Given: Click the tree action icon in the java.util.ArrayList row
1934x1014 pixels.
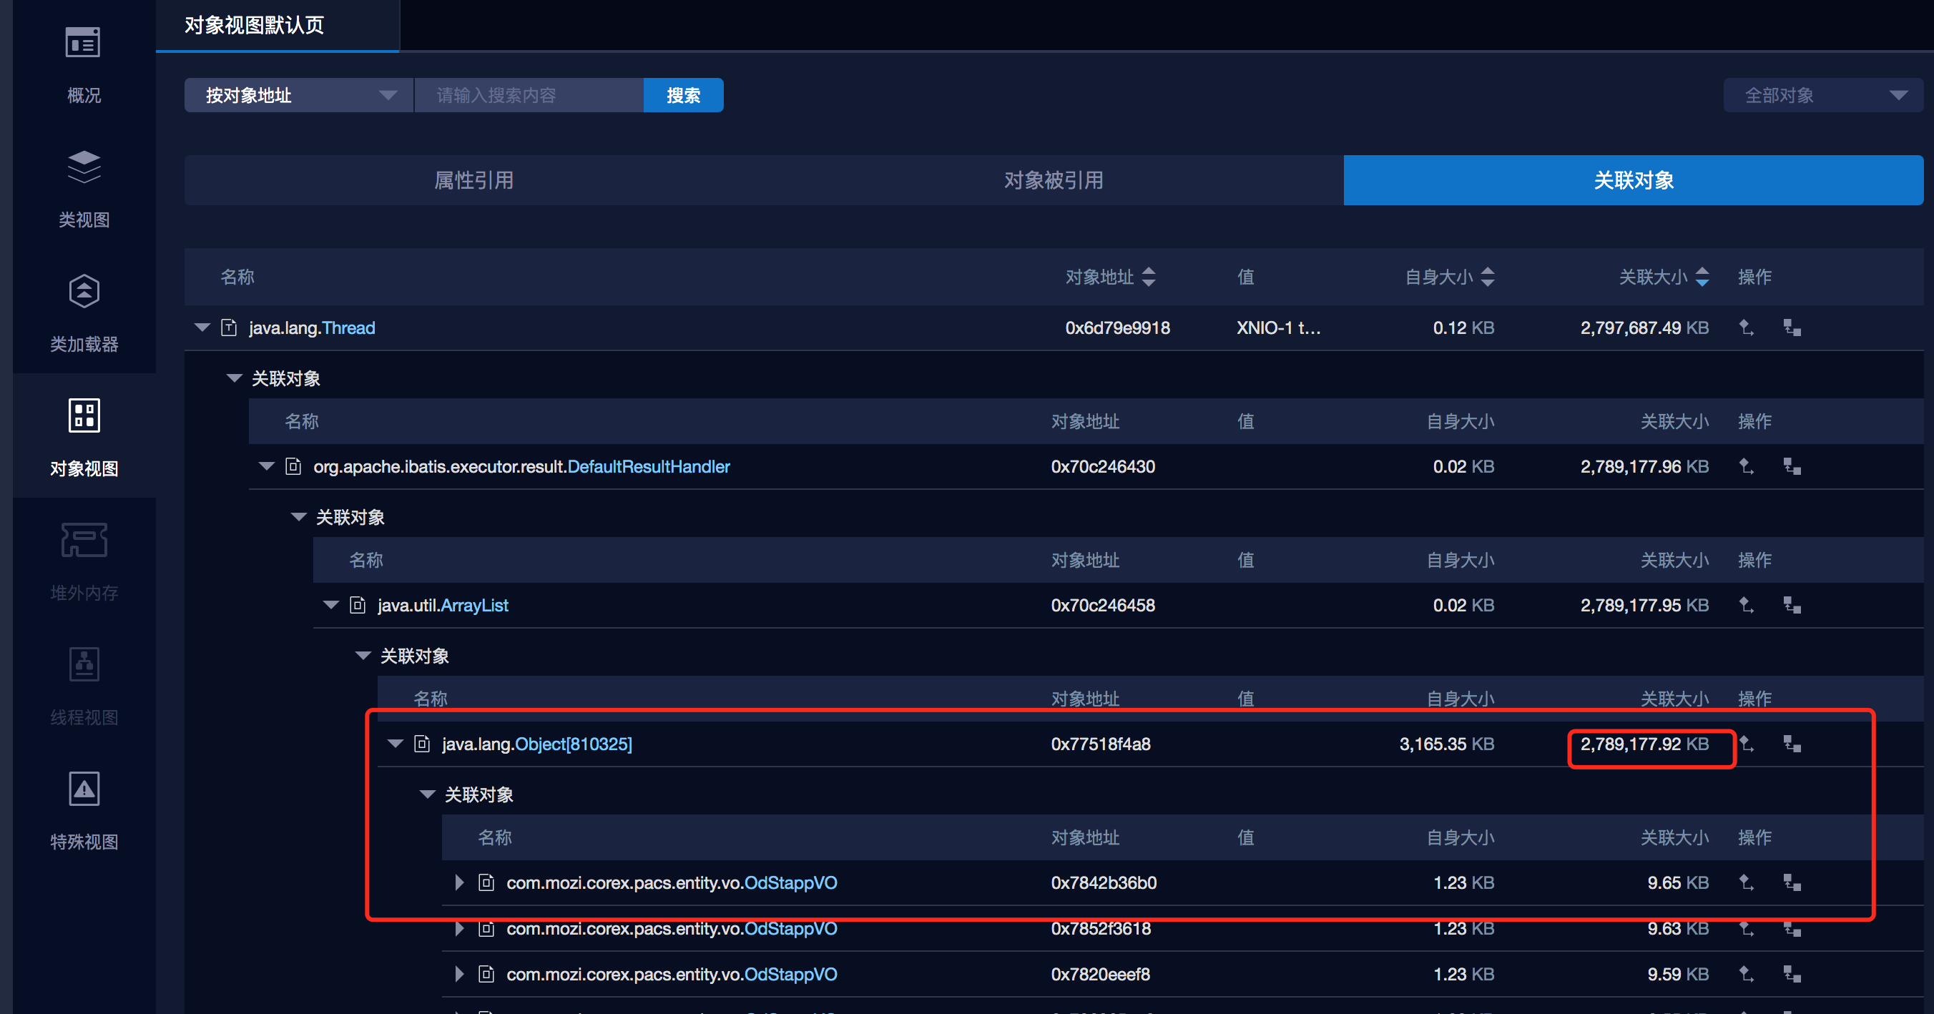Looking at the screenshot, I should (x=1792, y=605).
